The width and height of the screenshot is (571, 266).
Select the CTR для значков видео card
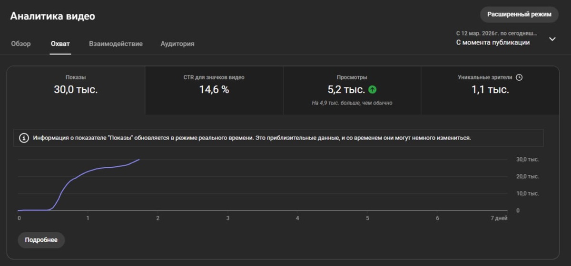click(x=214, y=90)
